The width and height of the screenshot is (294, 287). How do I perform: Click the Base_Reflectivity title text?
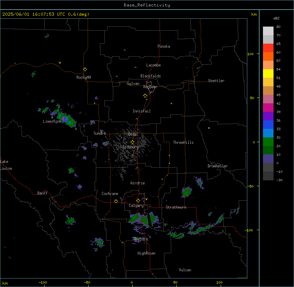(x=147, y=5)
